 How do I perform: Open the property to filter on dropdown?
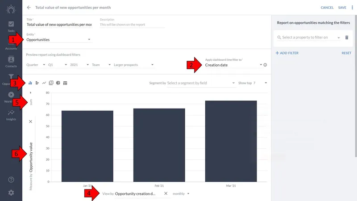tap(309, 38)
